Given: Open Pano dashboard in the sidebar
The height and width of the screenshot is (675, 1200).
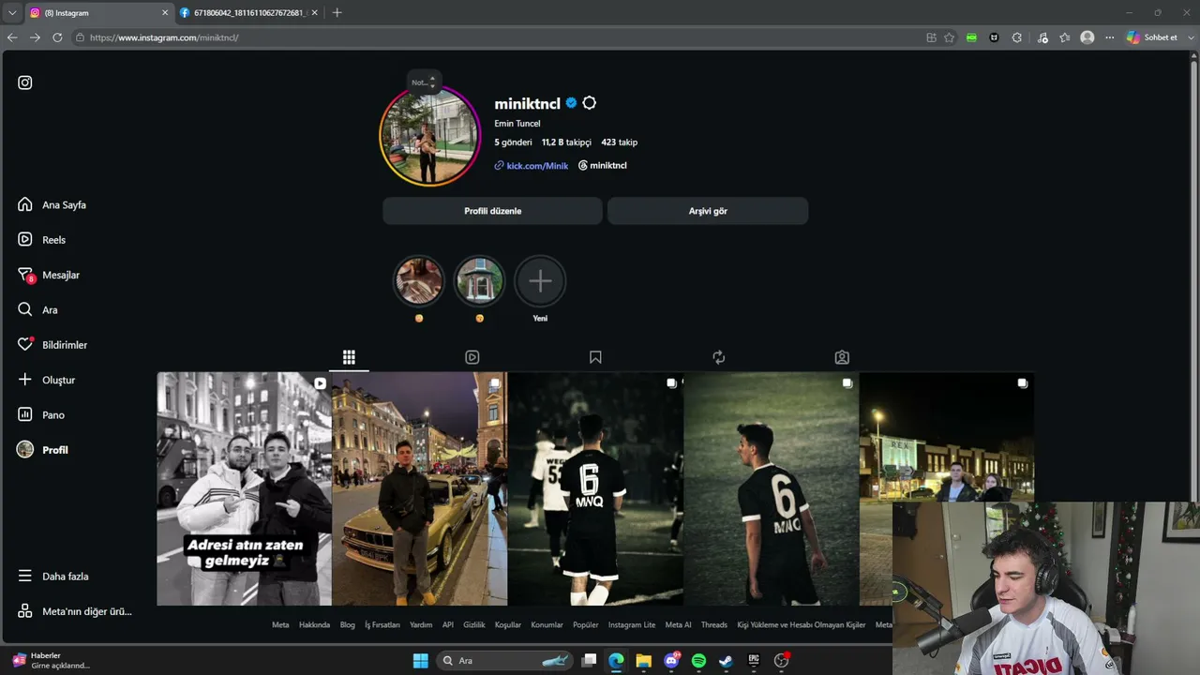Looking at the screenshot, I should 41,415.
